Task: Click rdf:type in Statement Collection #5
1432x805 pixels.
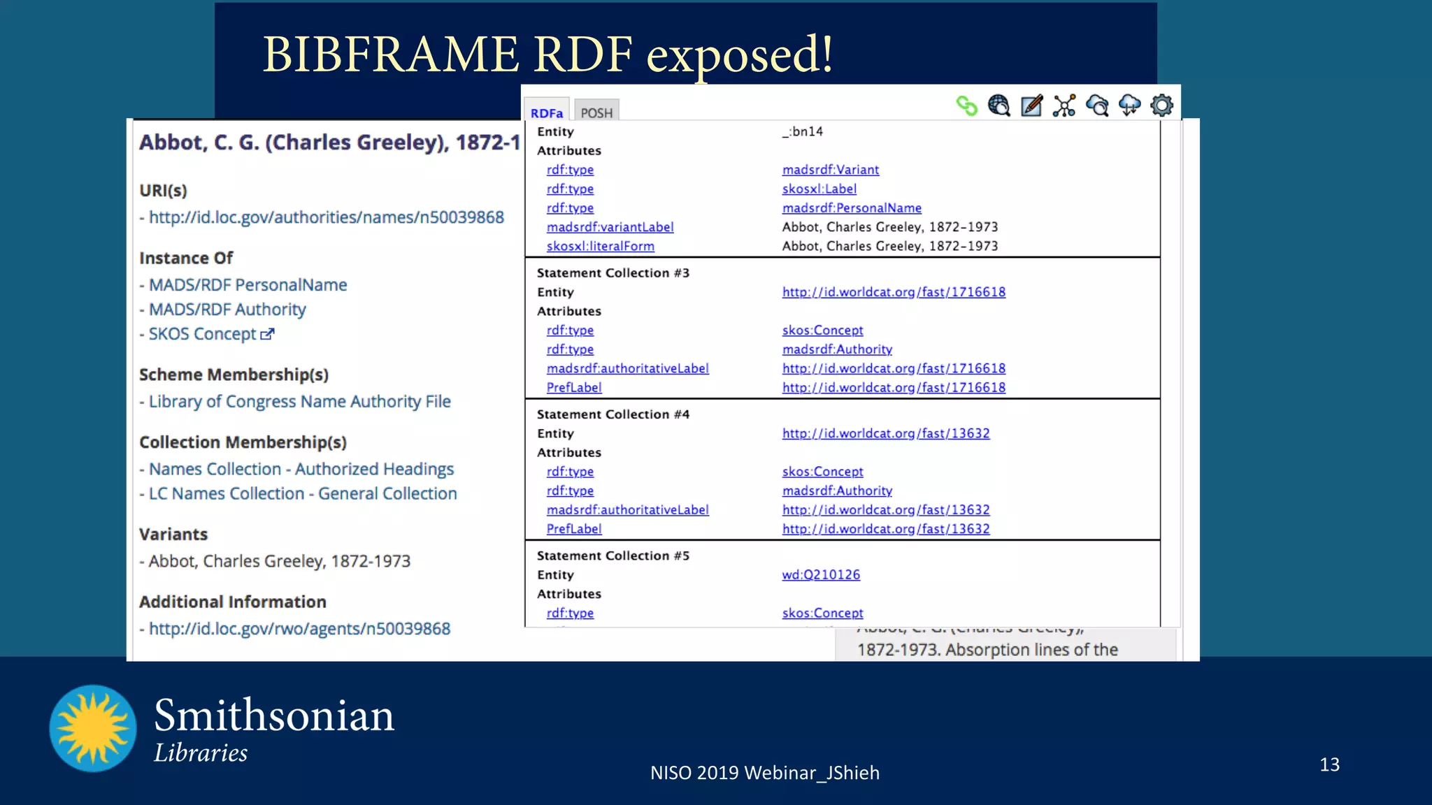Action: pyautogui.click(x=570, y=613)
